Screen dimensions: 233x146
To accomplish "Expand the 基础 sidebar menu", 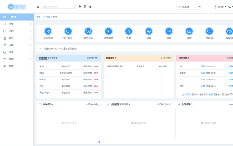I will (17, 59).
